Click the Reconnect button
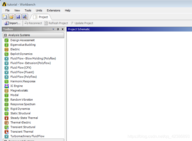This screenshot has height=141, width=192. [33, 23]
